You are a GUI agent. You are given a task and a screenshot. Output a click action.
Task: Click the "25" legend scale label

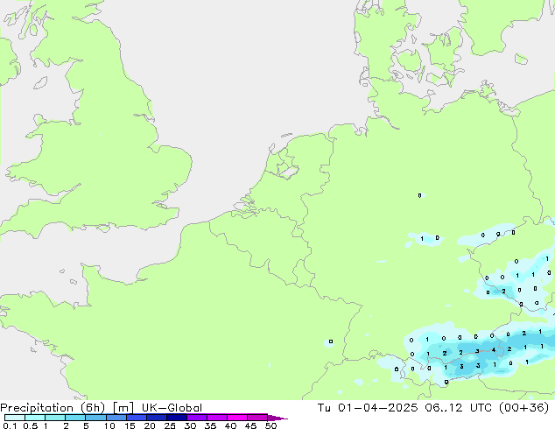(x=170, y=425)
